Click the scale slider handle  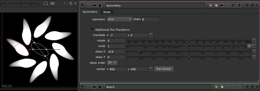pyautogui.click(x=186, y=45)
